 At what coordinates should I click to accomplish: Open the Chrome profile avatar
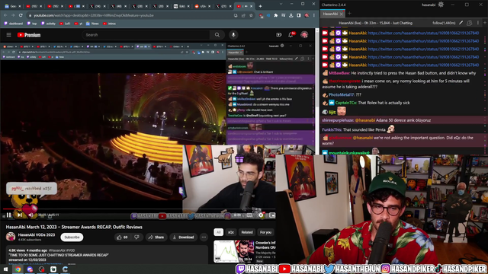tap(307, 15)
